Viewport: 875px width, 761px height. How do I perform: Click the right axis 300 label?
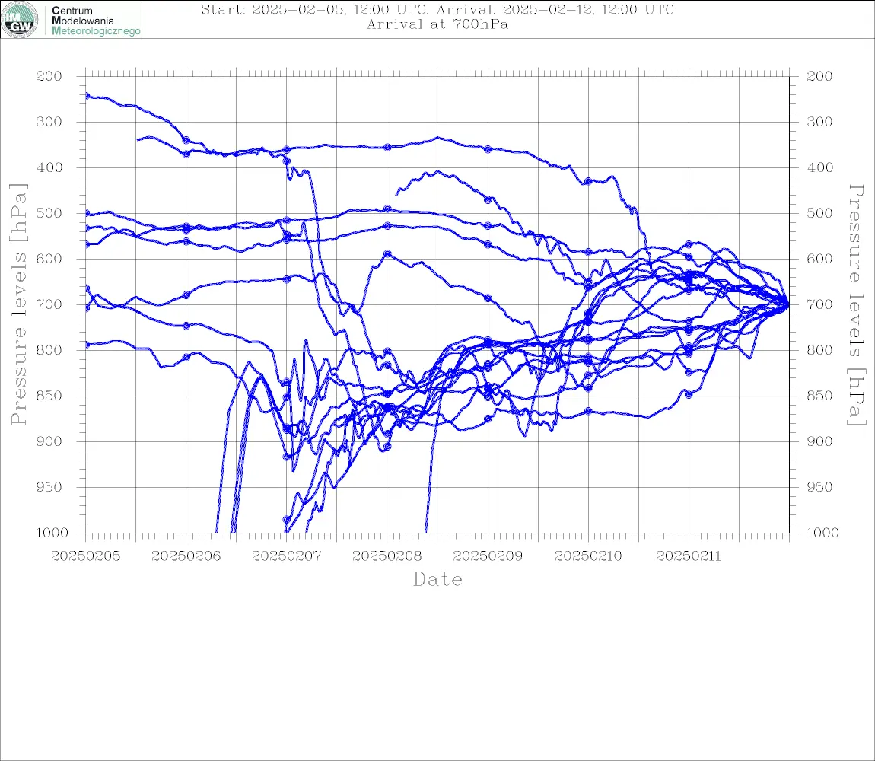click(x=819, y=122)
